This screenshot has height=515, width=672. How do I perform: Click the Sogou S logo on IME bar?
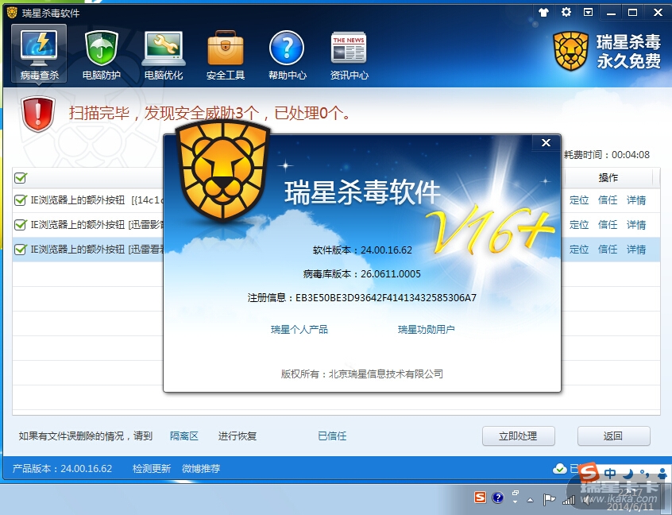click(x=589, y=473)
